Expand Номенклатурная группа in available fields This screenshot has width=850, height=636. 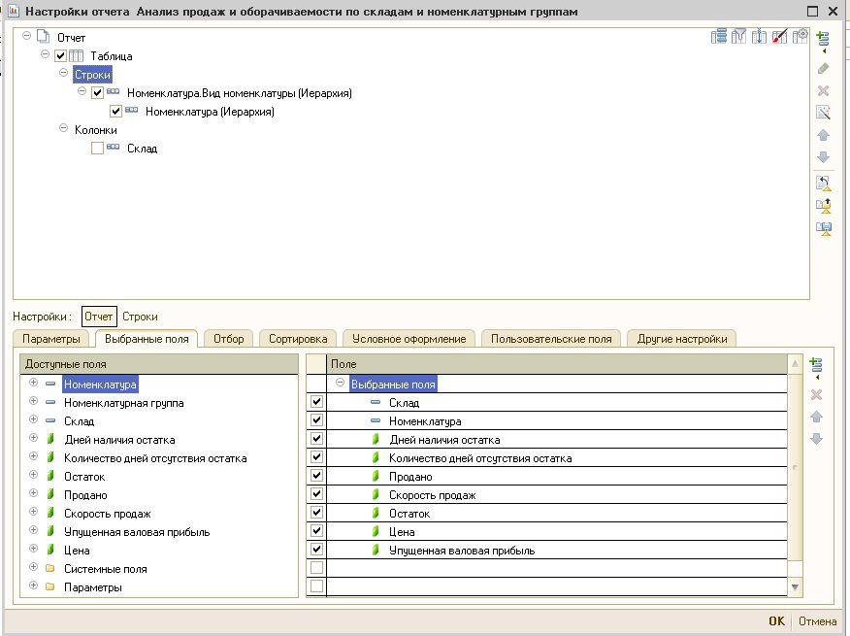tap(34, 402)
